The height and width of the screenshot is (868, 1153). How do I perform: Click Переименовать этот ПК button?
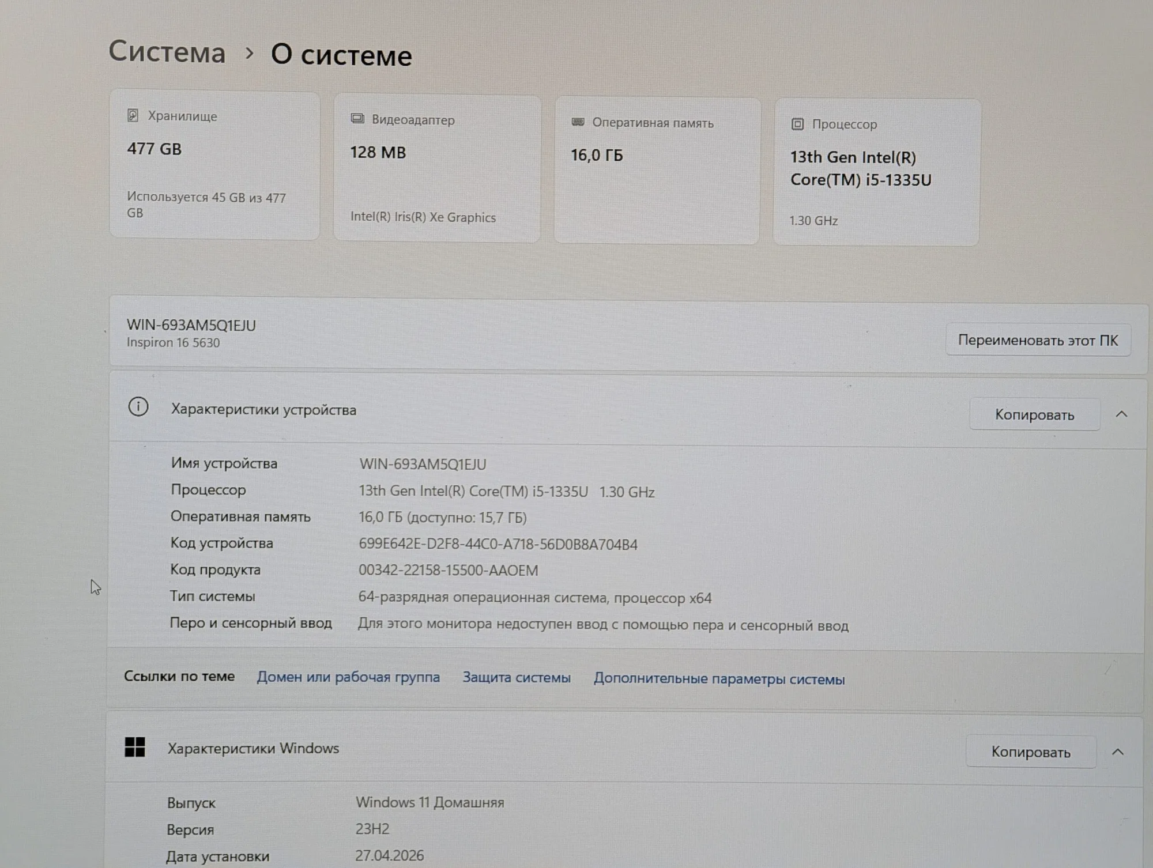pos(1038,341)
